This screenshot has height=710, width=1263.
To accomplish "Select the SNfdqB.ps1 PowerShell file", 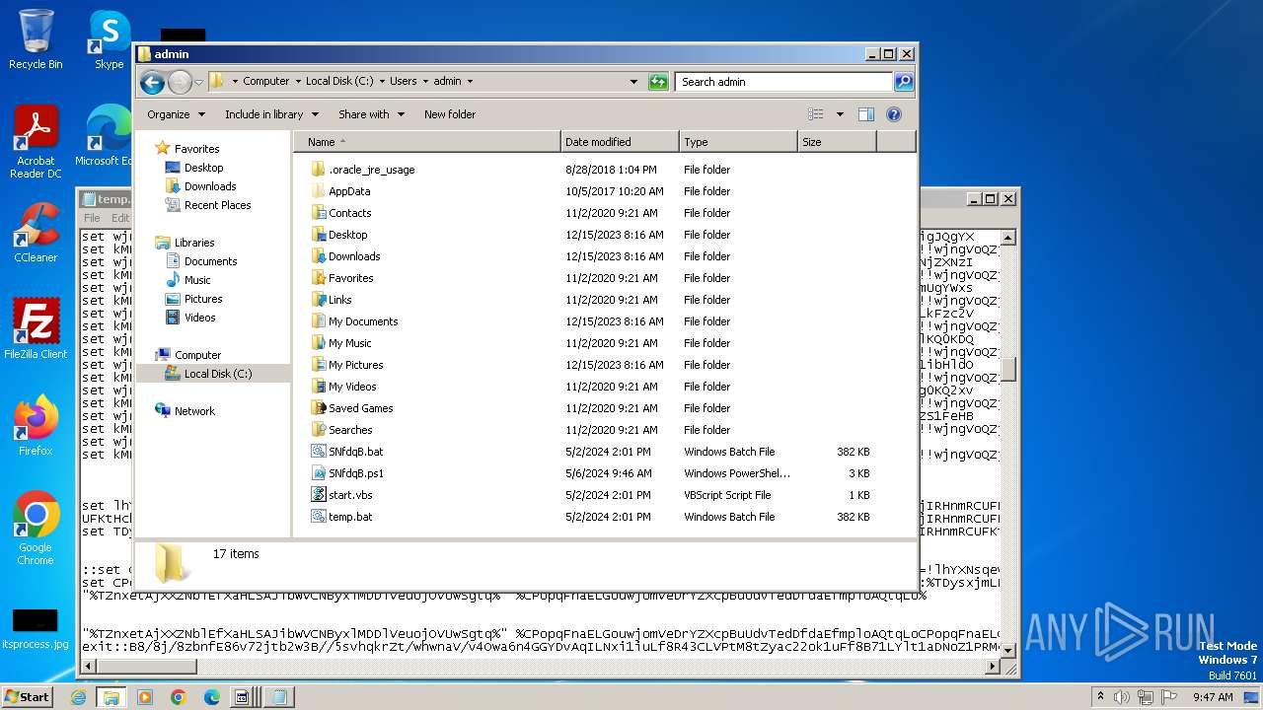I will tap(356, 473).
